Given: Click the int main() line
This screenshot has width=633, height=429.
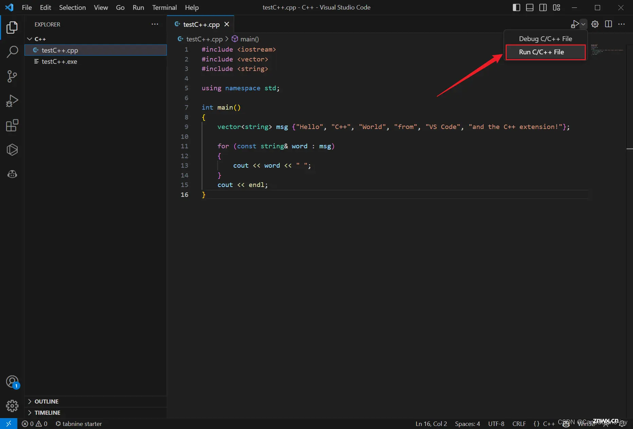Looking at the screenshot, I should pyautogui.click(x=221, y=107).
